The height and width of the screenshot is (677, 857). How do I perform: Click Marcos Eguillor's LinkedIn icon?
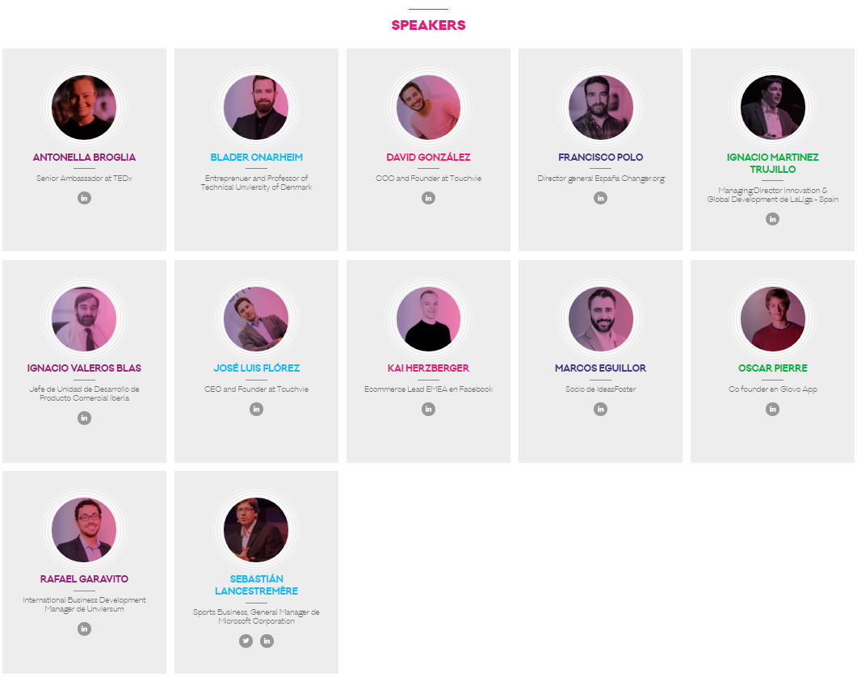point(601,409)
